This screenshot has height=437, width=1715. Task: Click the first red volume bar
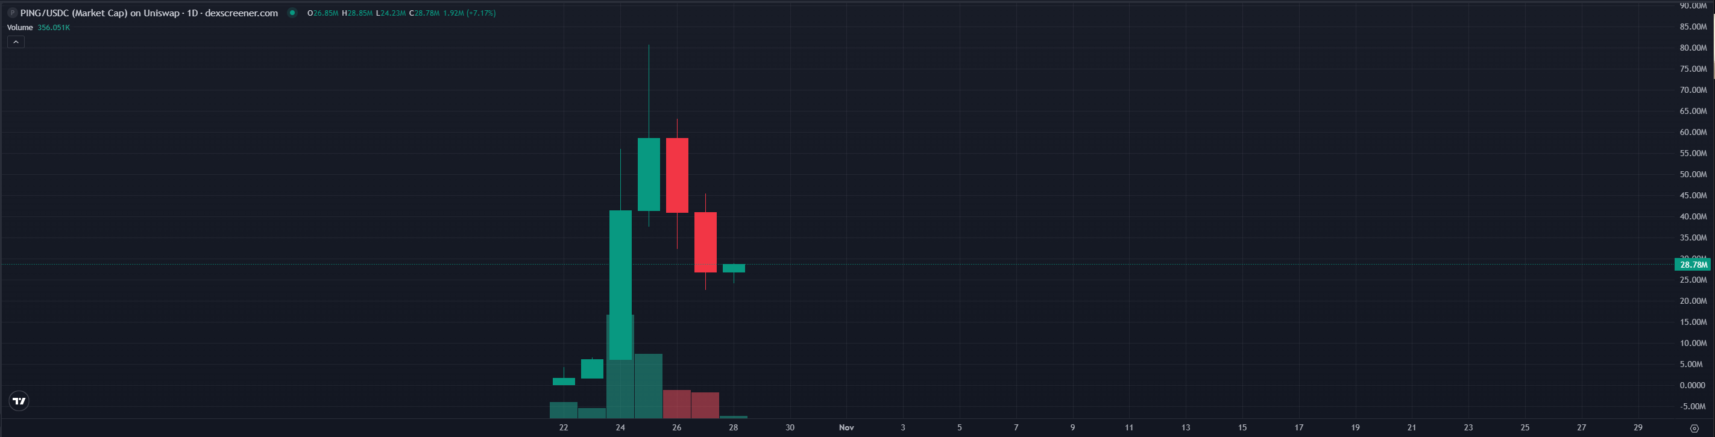677,404
